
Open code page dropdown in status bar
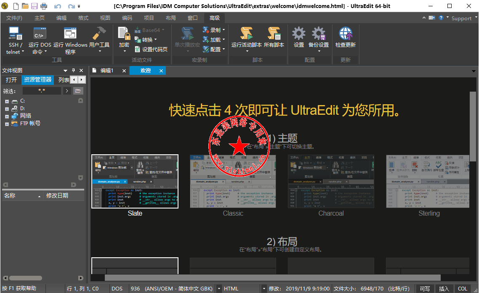(x=219, y=289)
